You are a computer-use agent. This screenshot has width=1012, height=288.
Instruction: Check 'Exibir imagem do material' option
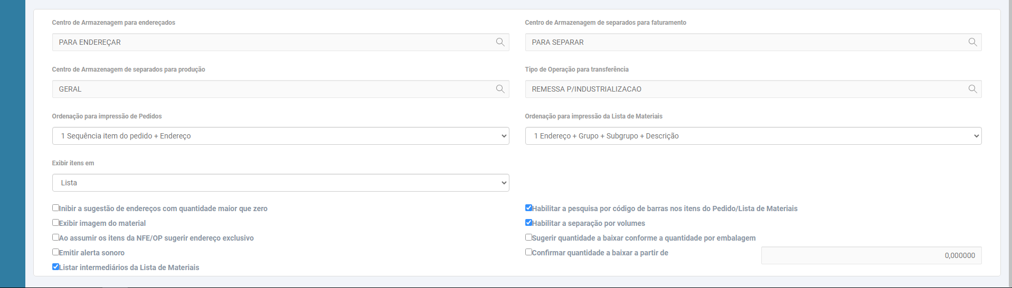point(55,223)
